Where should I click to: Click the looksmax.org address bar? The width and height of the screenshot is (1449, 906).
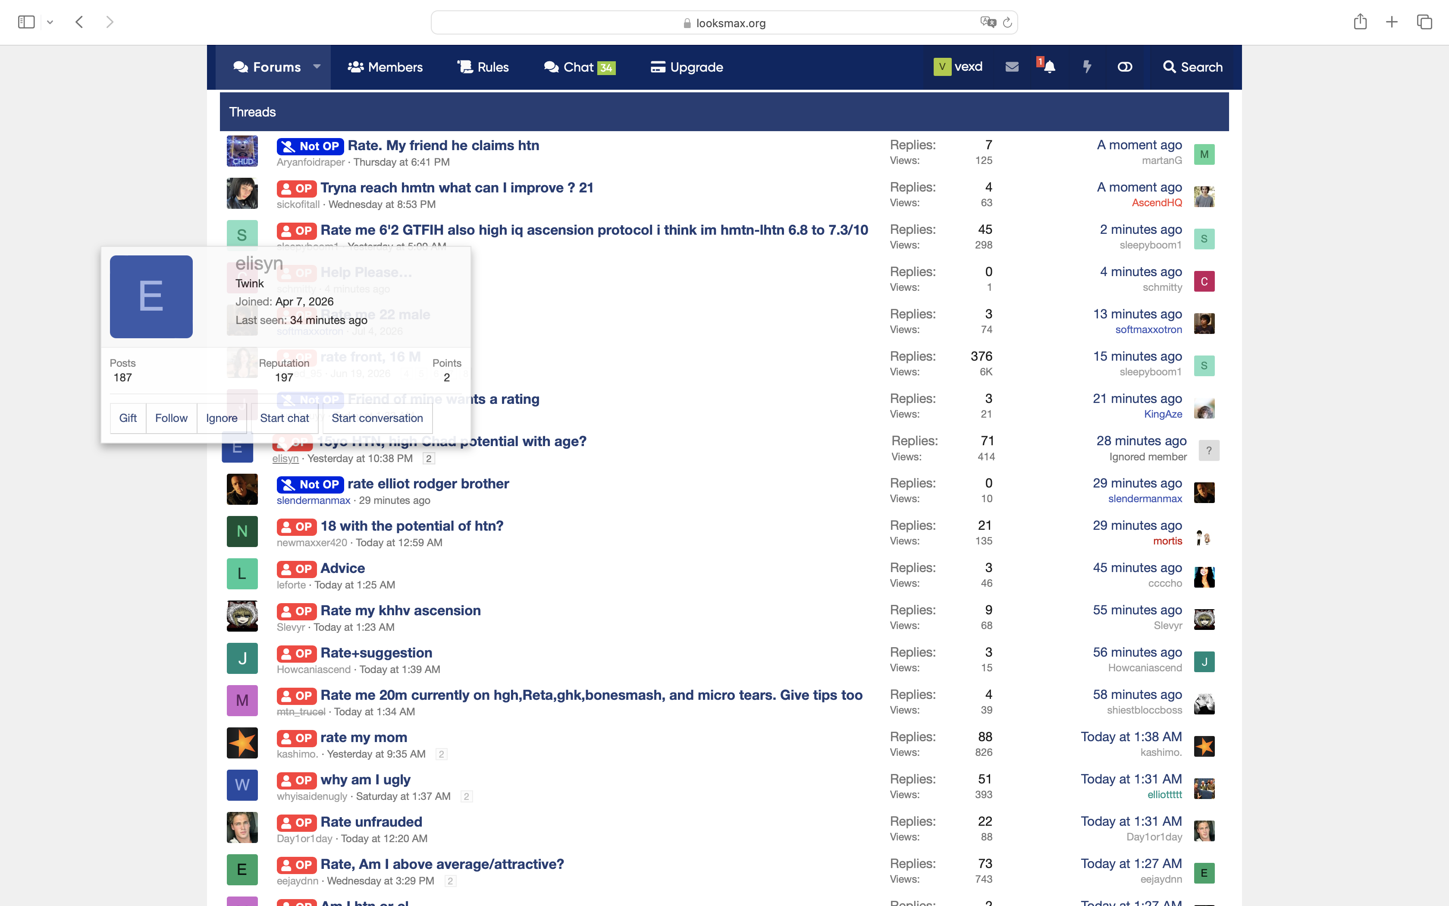tap(724, 23)
